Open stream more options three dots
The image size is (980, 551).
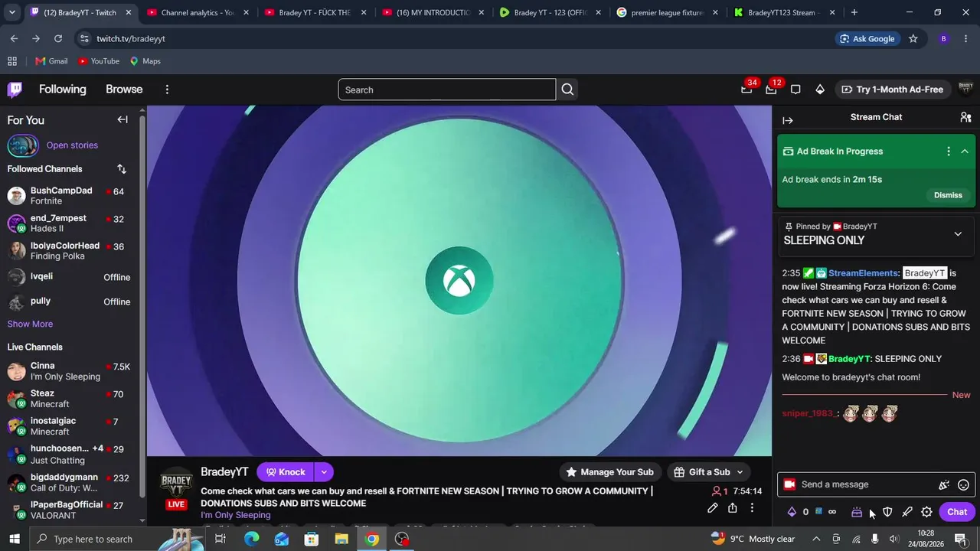[753, 507]
